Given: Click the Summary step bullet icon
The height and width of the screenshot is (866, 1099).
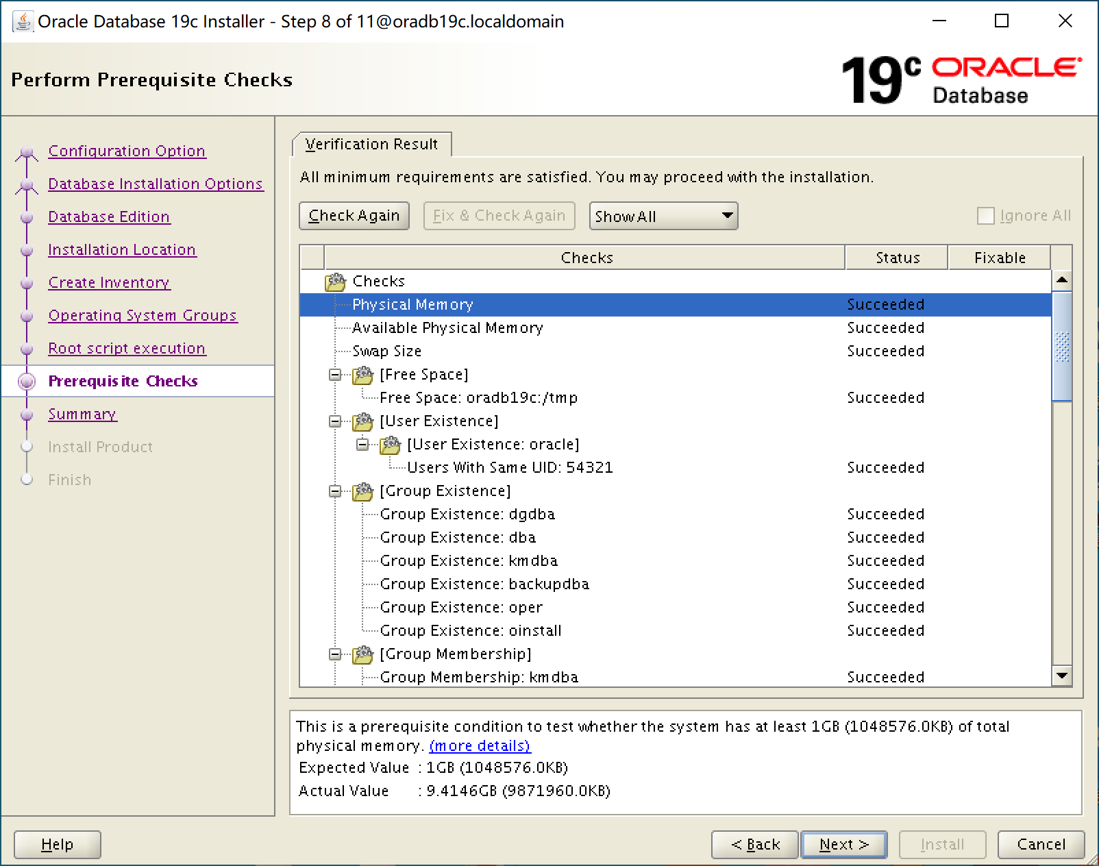Looking at the screenshot, I should (x=27, y=415).
